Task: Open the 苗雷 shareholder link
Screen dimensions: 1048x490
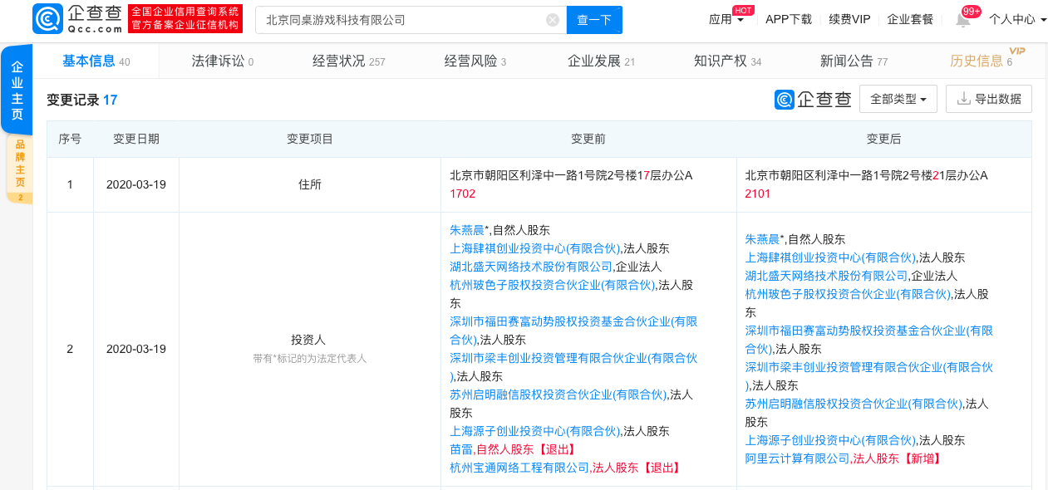Action: (x=461, y=449)
